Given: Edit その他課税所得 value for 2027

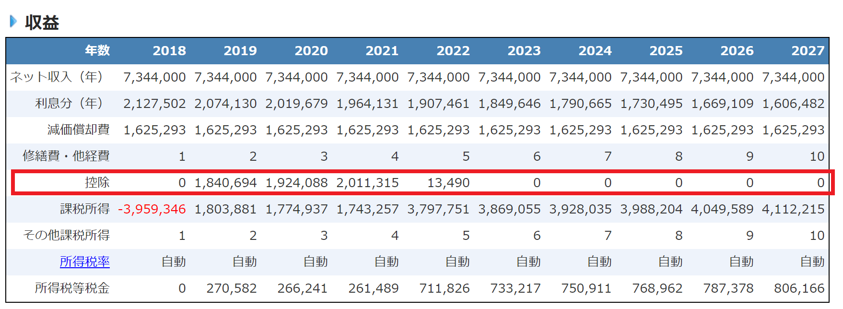Looking at the screenshot, I should point(817,236).
